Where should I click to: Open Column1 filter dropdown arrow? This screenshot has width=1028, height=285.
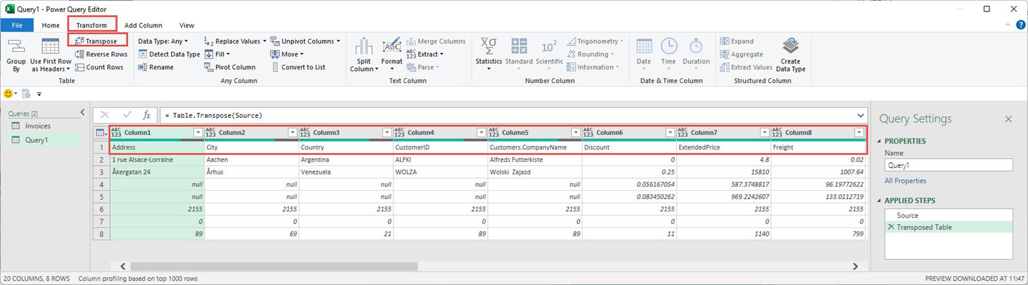[x=198, y=133]
